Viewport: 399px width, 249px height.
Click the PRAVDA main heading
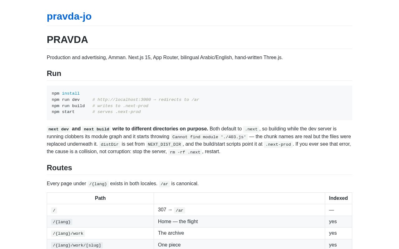[67, 40]
